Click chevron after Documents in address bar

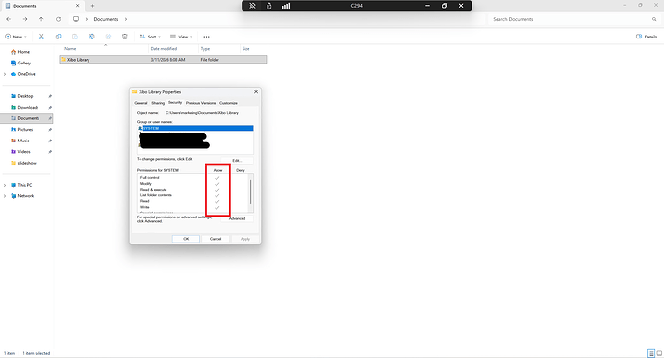pos(126,19)
